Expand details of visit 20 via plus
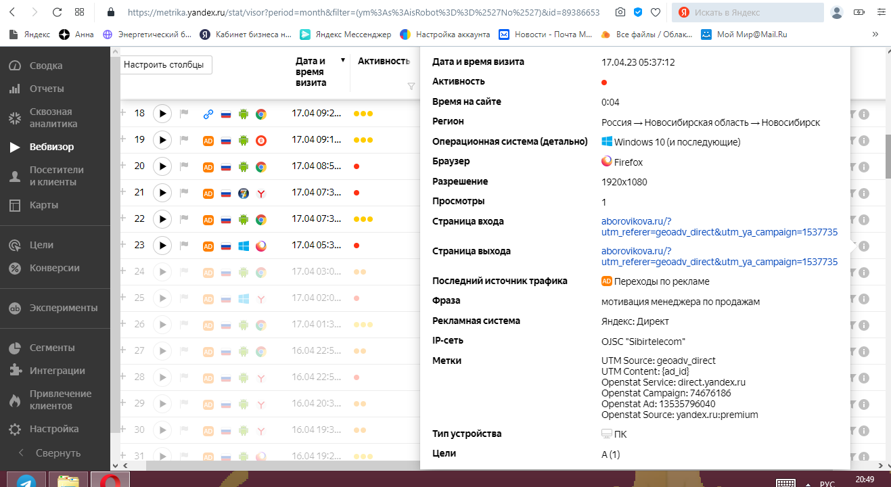Screen dimensions: 891x487 click(x=123, y=166)
